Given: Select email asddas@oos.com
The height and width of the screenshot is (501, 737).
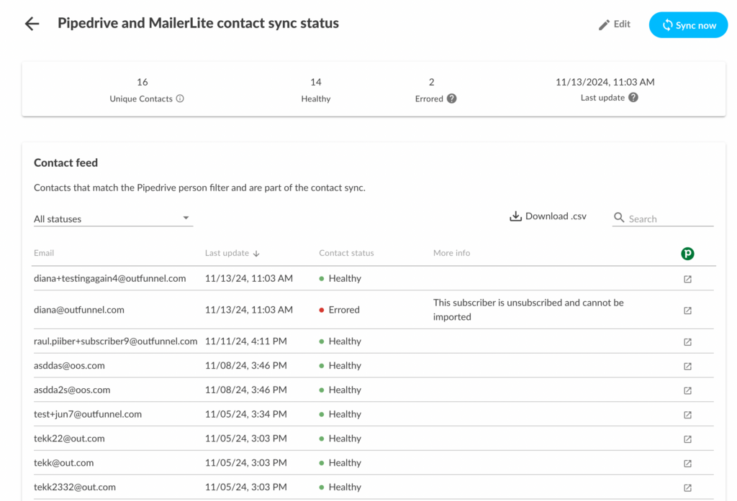Looking at the screenshot, I should coord(69,366).
